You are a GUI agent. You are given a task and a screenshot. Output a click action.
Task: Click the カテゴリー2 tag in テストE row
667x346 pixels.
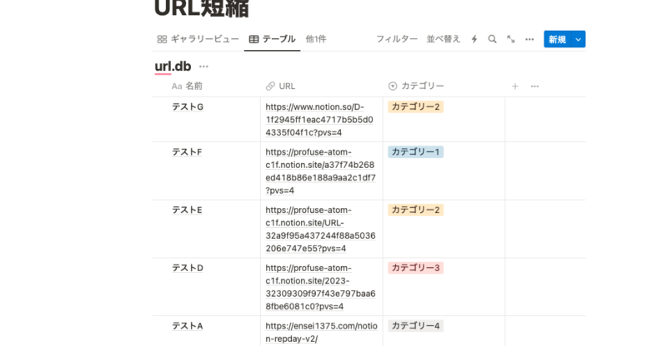tap(415, 210)
